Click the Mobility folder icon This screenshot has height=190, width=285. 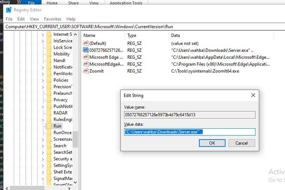click(49, 54)
